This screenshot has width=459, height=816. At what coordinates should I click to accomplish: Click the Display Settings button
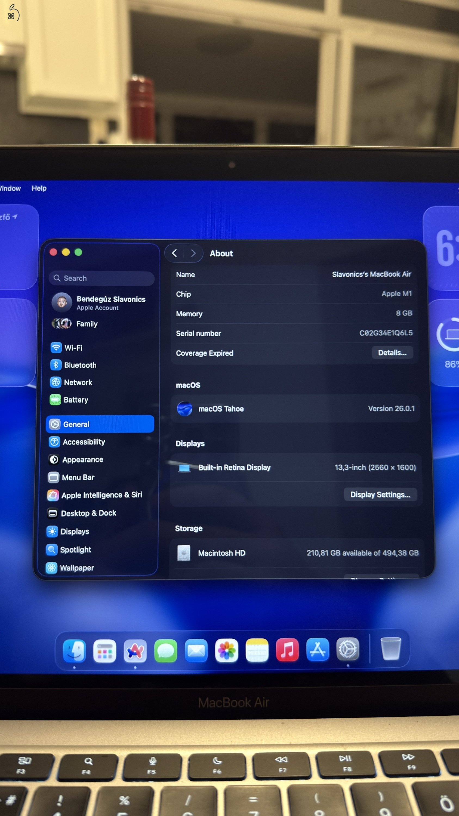tap(380, 494)
